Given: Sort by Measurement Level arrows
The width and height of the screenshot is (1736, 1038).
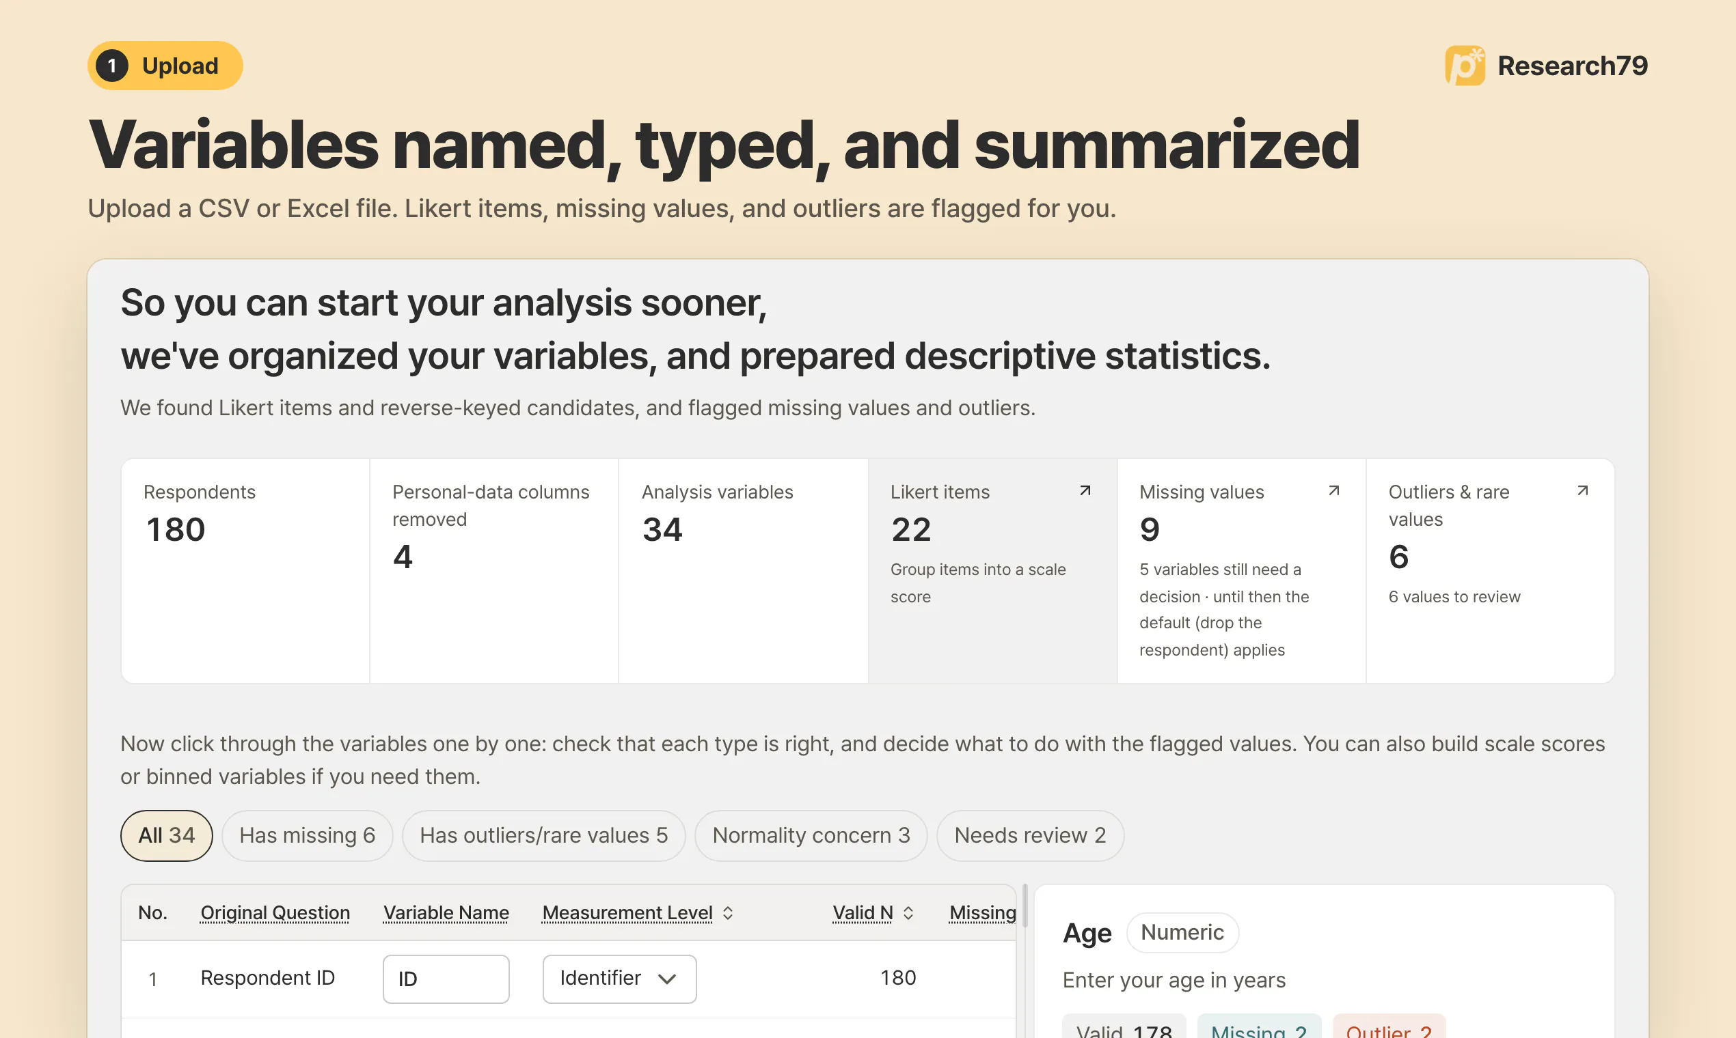Looking at the screenshot, I should tap(728, 913).
